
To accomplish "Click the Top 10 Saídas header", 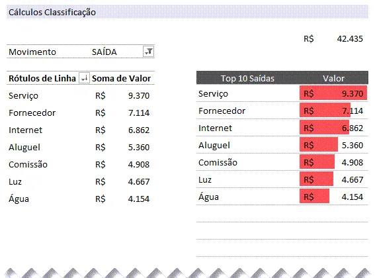I will 247,78.
